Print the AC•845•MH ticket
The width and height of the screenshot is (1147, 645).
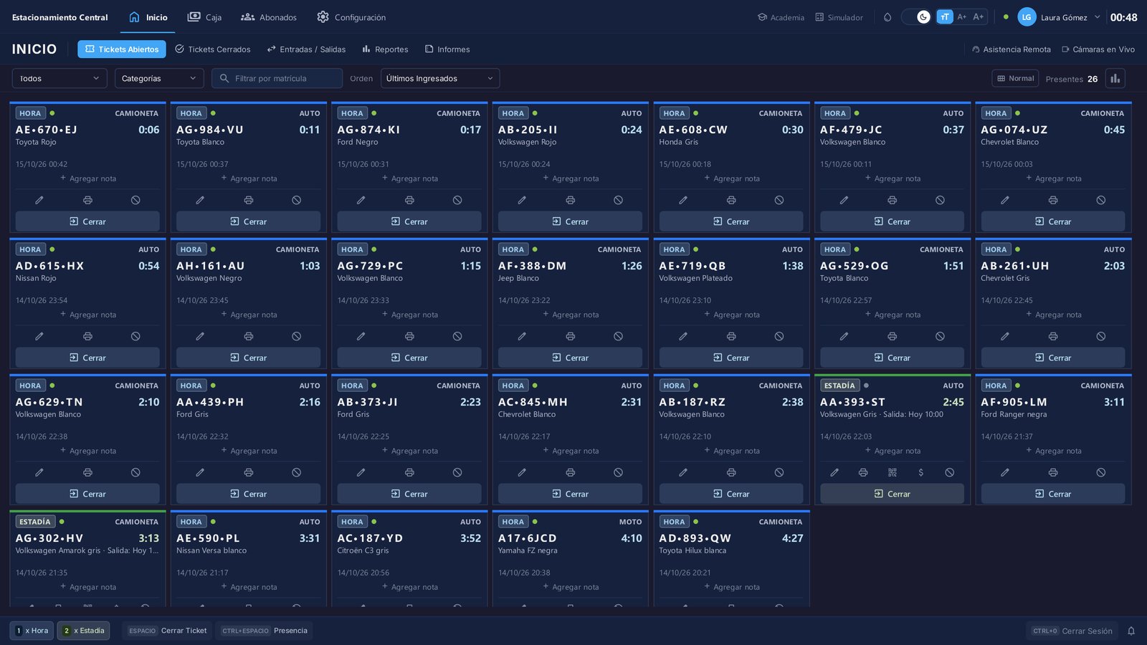570,472
